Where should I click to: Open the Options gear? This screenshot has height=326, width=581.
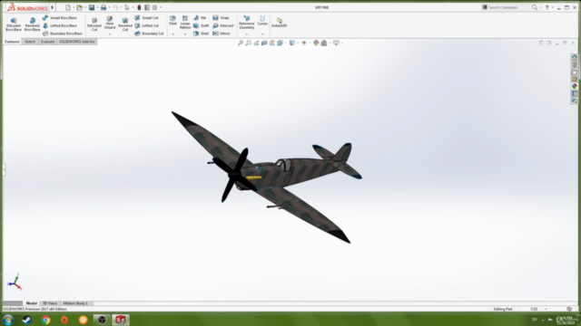click(x=155, y=7)
